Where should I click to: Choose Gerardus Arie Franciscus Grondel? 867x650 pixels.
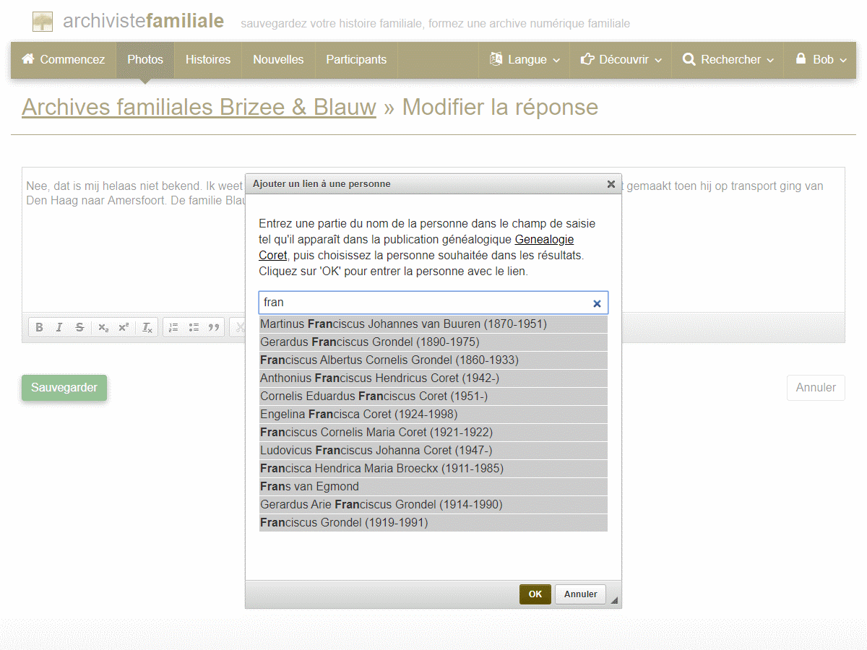[x=433, y=505]
